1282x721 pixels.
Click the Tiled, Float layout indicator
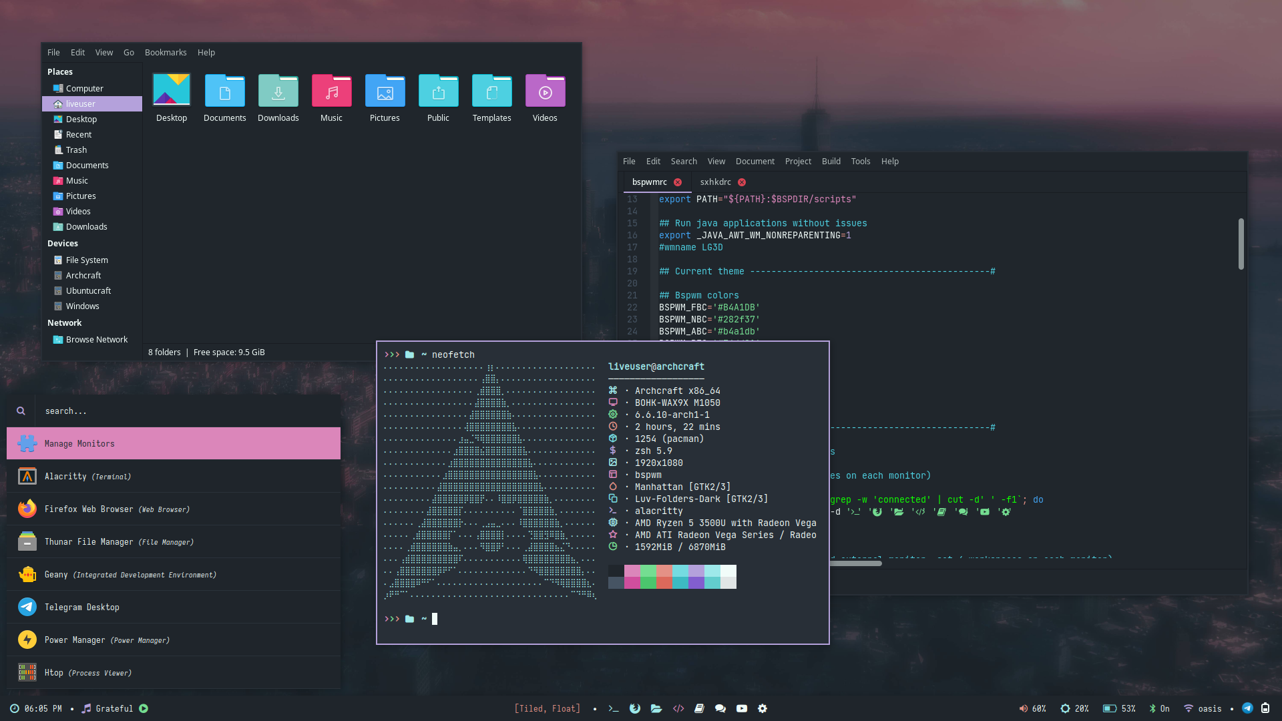coord(547,709)
